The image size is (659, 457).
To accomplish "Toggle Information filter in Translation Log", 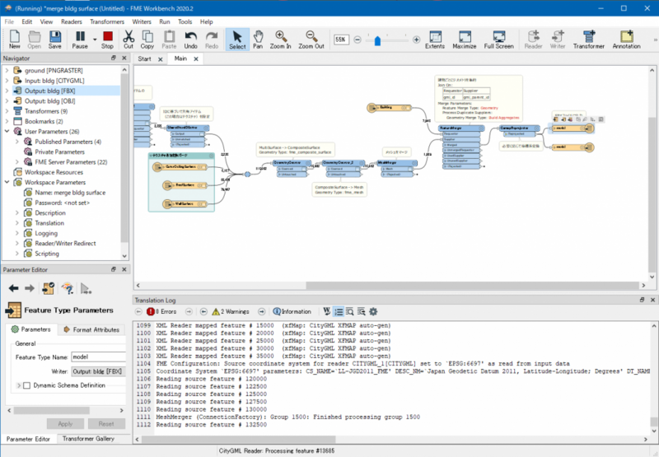I will [x=292, y=311].
